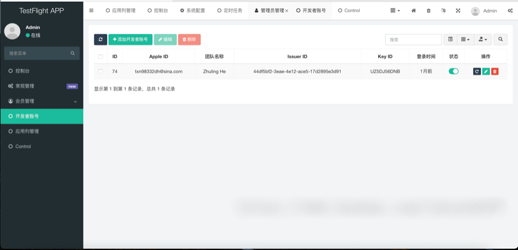Enter fullscreen using the expand icon
The height and width of the screenshot is (250, 518).
(458, 10)
